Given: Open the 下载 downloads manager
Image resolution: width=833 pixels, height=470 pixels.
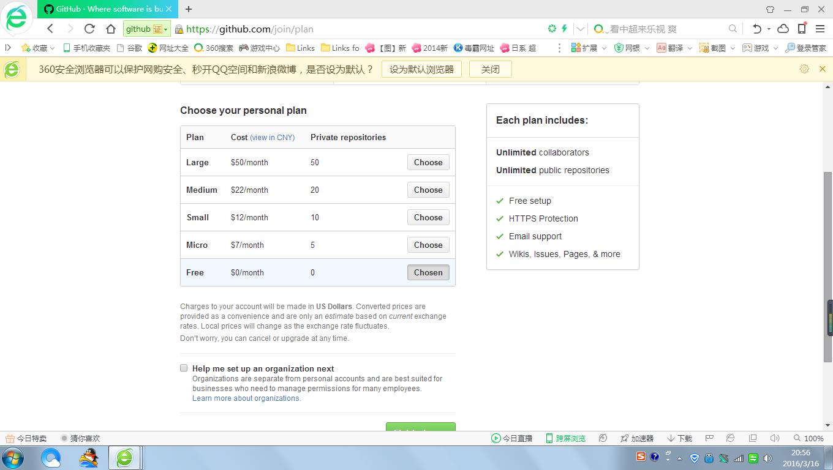Looking at the screenshot, I should coord(680,438).
